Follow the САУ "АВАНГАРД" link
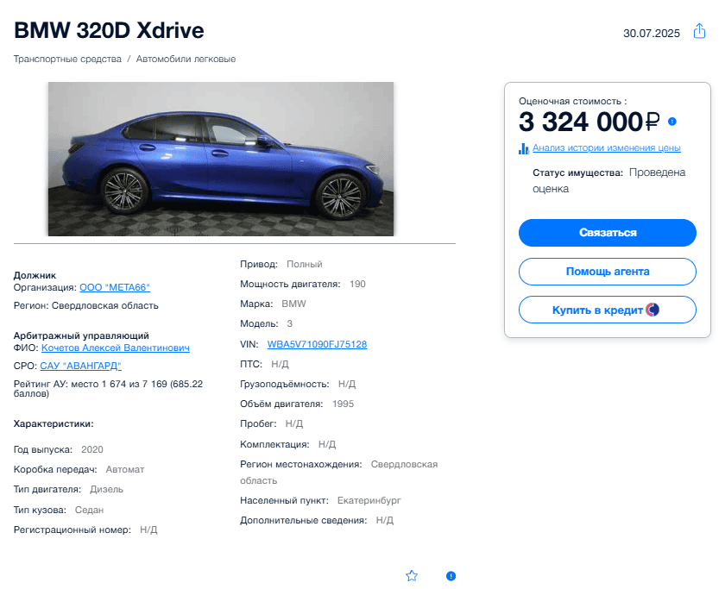Viewport: 725px width, 589px height. (80, 366)
